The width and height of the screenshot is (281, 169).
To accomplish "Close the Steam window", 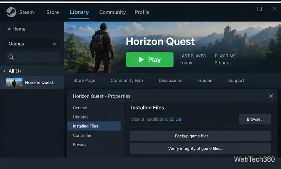I will tap(274, 9).
